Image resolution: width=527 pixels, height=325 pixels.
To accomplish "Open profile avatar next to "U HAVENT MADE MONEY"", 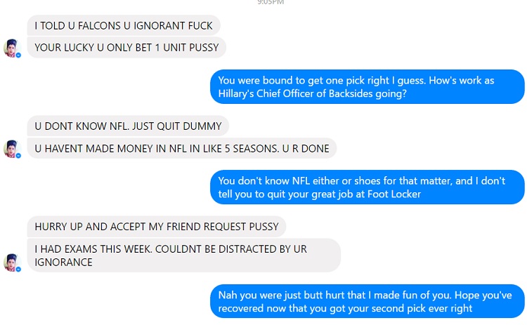I will 12,149.
